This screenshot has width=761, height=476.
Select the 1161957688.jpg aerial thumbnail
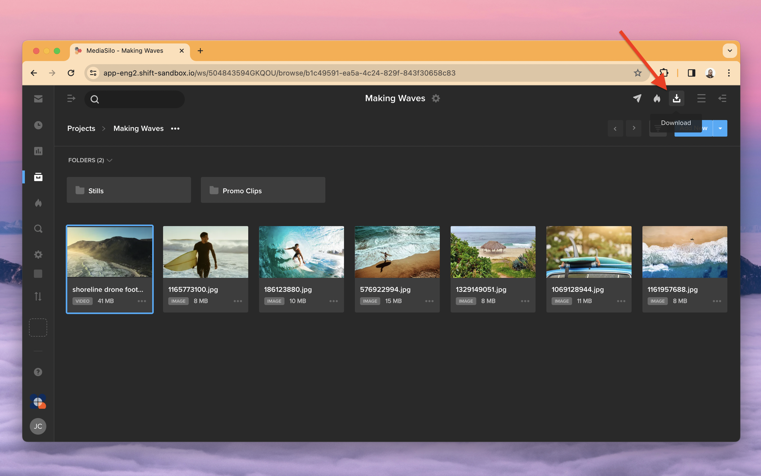click(685, 252)
